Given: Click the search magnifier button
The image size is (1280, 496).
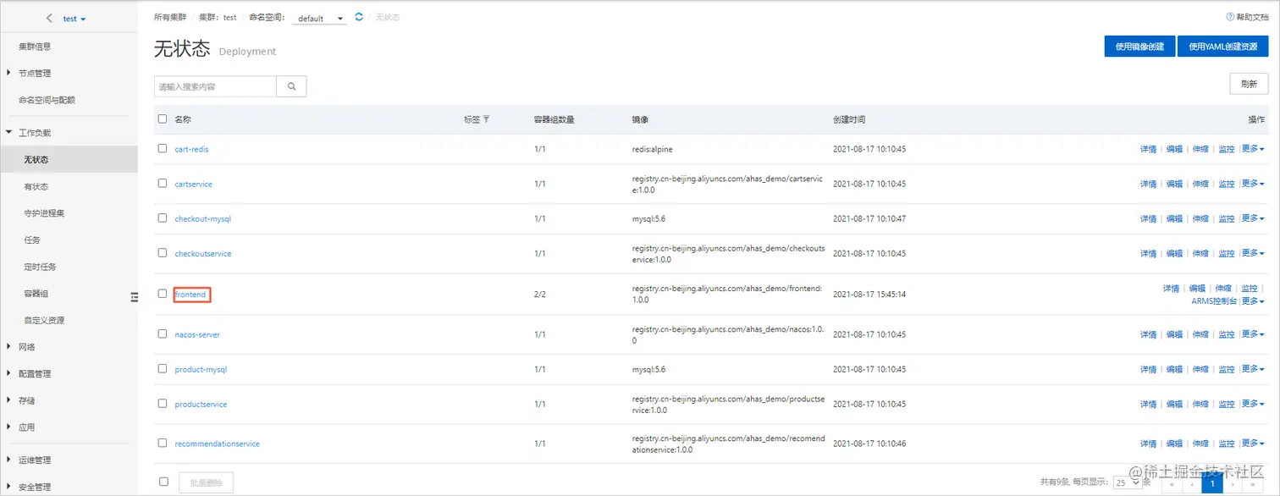Looking at the screenshot, I should pos(291,85).
